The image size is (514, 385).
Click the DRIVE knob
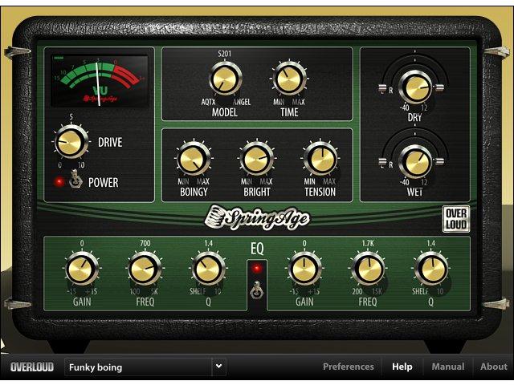click(71, 142)
